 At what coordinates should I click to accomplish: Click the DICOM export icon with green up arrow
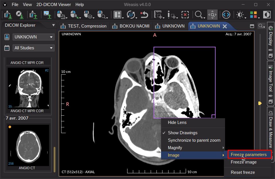click(x=33, y=15)
